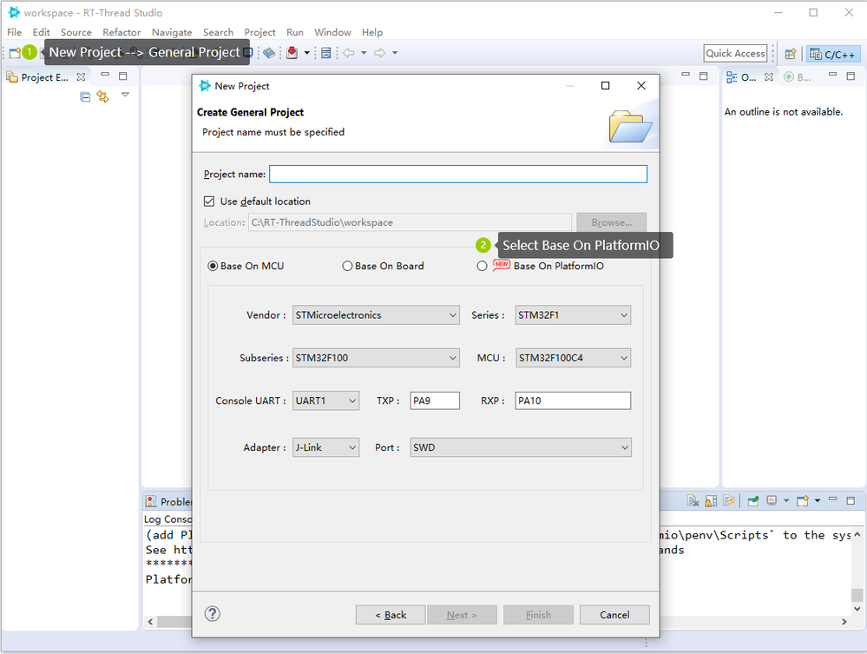Image resolution: width=867 pixels, height=654 pixels.
Task: Select the Base On PlatformIO radio button
Action: point(483,266)
